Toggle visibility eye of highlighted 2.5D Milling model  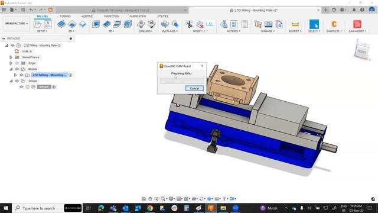click(21, 75)
